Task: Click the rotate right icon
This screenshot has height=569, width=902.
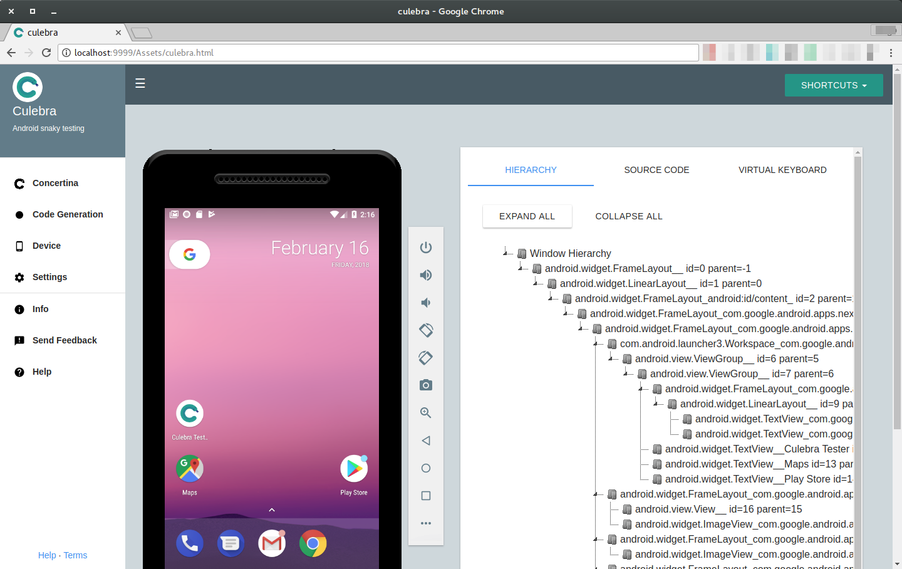Action: 426,358
